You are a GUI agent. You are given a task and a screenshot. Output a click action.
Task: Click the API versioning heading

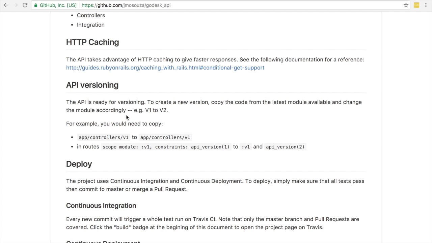pyautogui.click(x=92, y=85)
